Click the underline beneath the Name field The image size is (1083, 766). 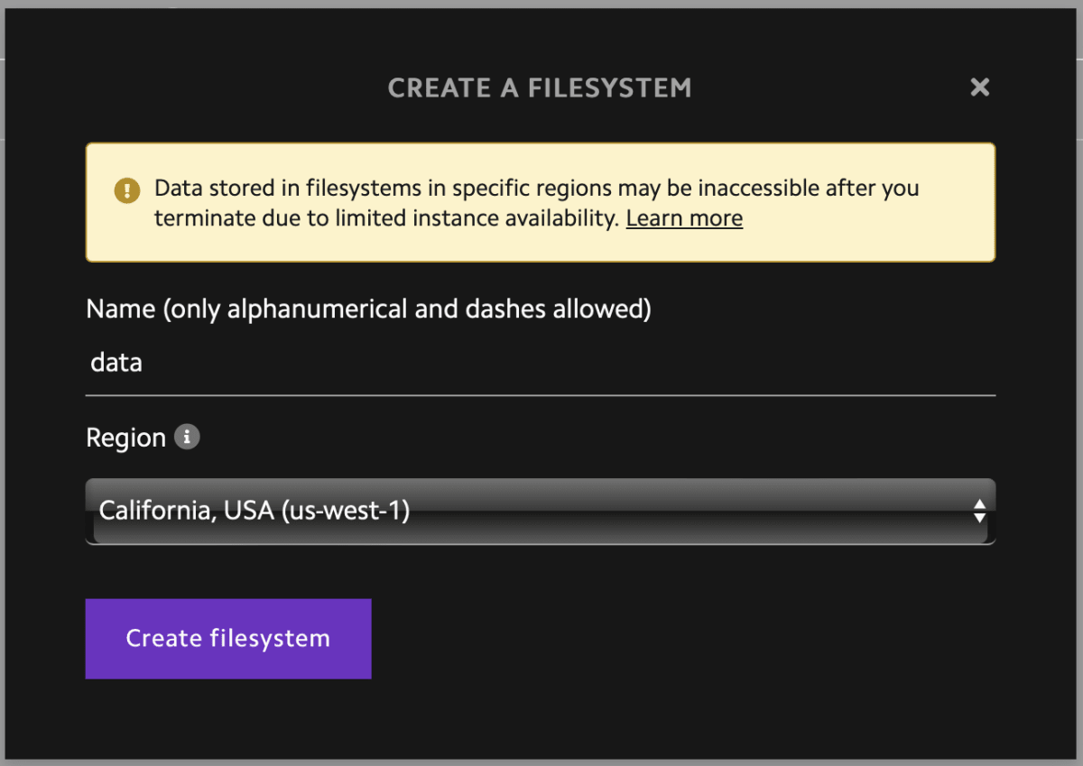coord(540,393)
